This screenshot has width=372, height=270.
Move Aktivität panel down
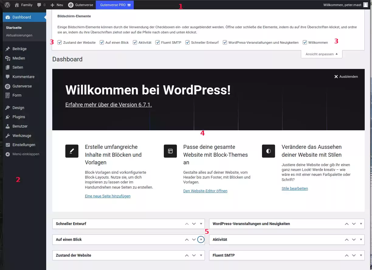(354, 240)
